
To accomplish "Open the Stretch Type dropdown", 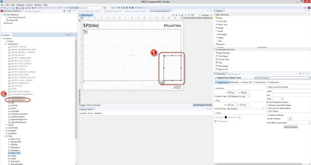I will click(x=246, y=109).
